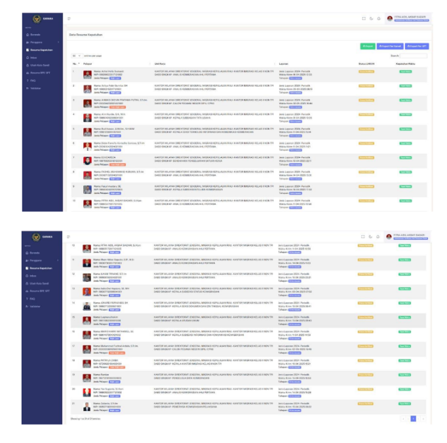Open the FAQ item in lower sidebar
Viewport: 447px width, 443px height.
(32, 298)
